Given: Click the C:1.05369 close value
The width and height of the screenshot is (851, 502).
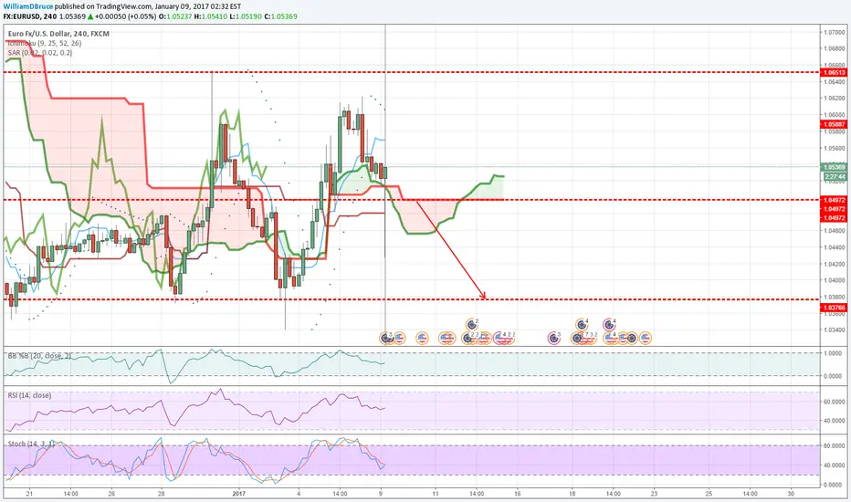Looking at the screenshot, I should pyautogui.click(x=280, y=16).
